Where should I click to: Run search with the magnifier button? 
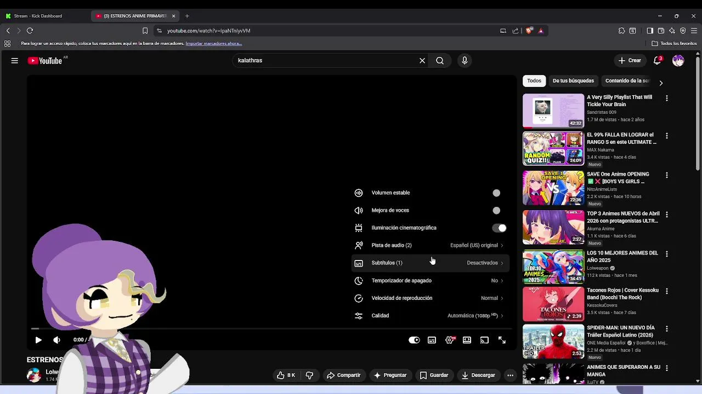pyautogui.click(x=440, y=61)
